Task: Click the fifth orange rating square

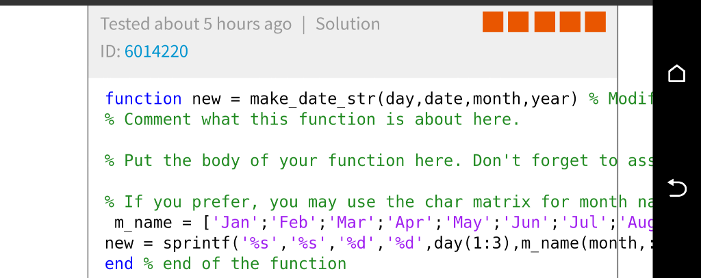Action: [x=596, y=22]
